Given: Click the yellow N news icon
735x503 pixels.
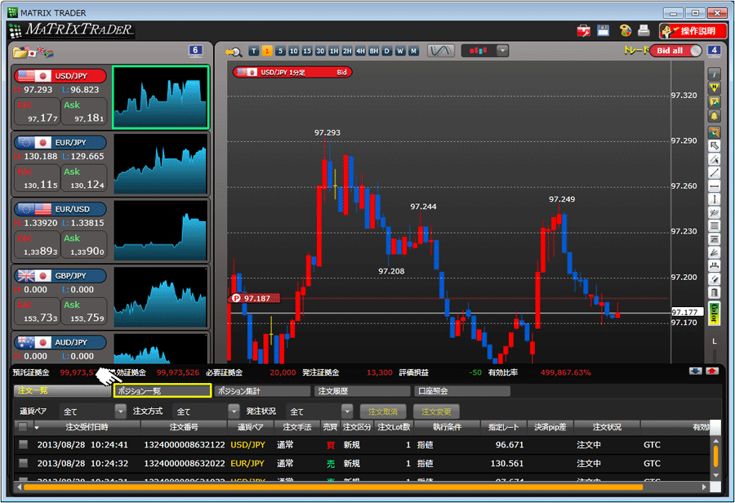Looking at the screenshot, I should 714,87.
